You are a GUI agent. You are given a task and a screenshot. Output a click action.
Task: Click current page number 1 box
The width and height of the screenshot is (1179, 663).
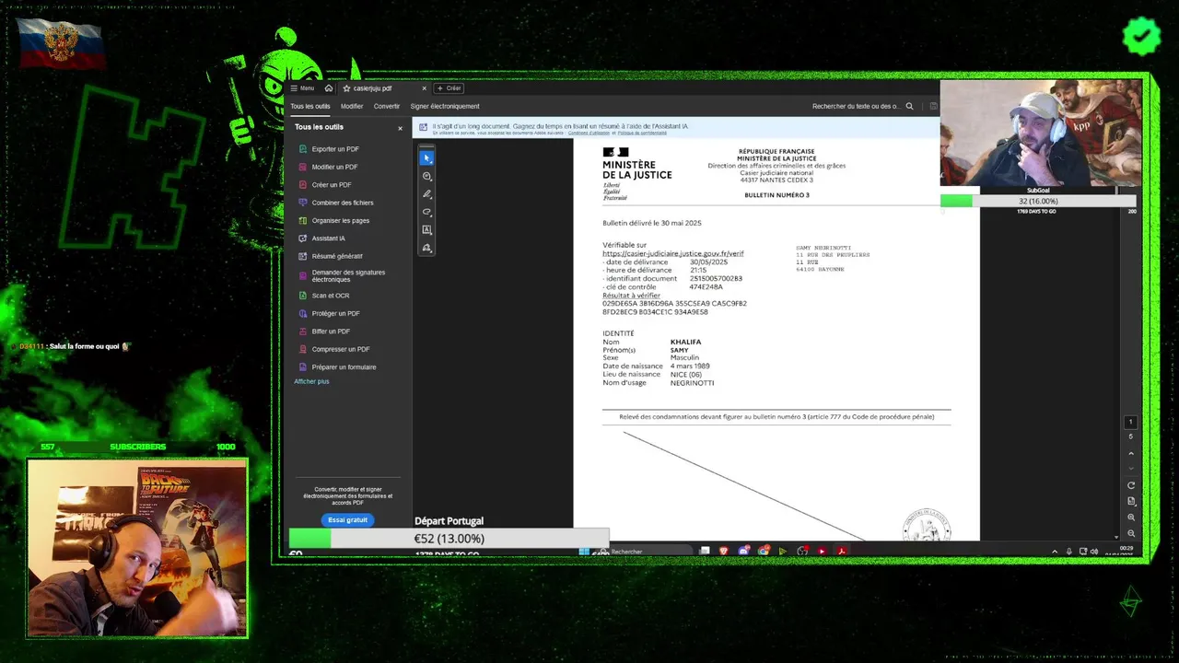[x=1131, y=422]
